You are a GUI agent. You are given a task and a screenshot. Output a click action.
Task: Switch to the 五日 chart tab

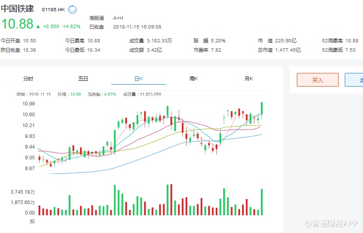click(x=83, y=78)
